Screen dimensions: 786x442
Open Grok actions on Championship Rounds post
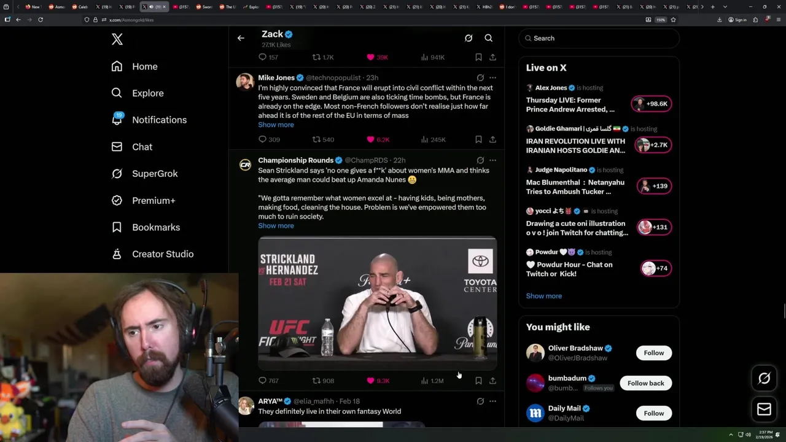point(480,160)
